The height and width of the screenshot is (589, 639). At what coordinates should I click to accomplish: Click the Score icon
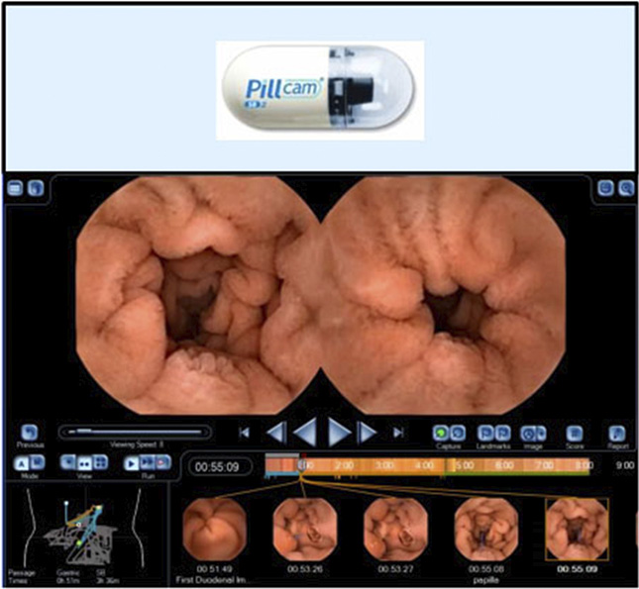tap(574, 433)
